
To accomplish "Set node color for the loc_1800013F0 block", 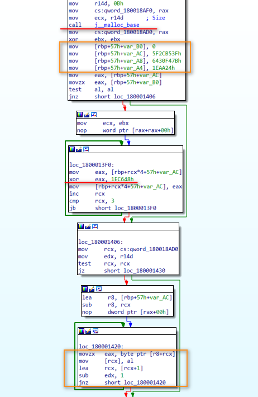I will [72, 149].
